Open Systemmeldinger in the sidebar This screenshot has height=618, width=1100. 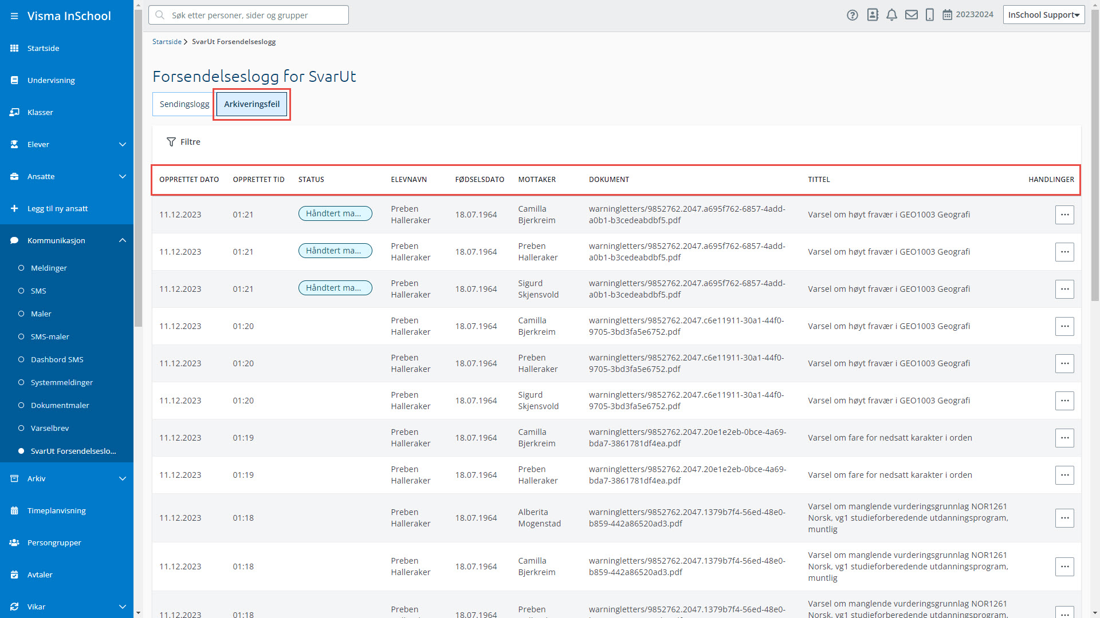pos(61,382)
